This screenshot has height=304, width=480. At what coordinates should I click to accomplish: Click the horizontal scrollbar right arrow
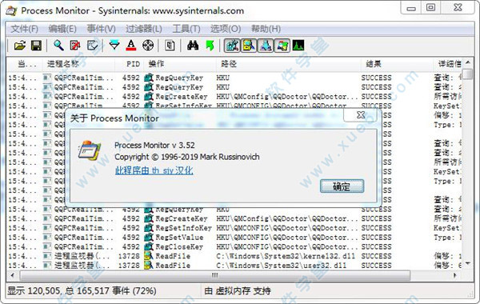[455, 275]
